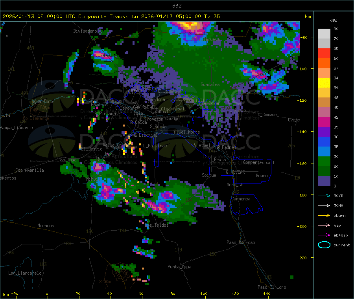
Task: Click the asterisk marker near map's top-left
Action: [7, 36]
